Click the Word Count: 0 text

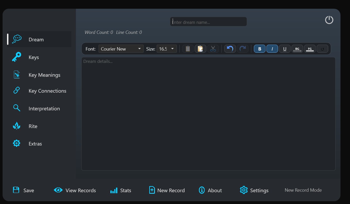tap(99, 32)
